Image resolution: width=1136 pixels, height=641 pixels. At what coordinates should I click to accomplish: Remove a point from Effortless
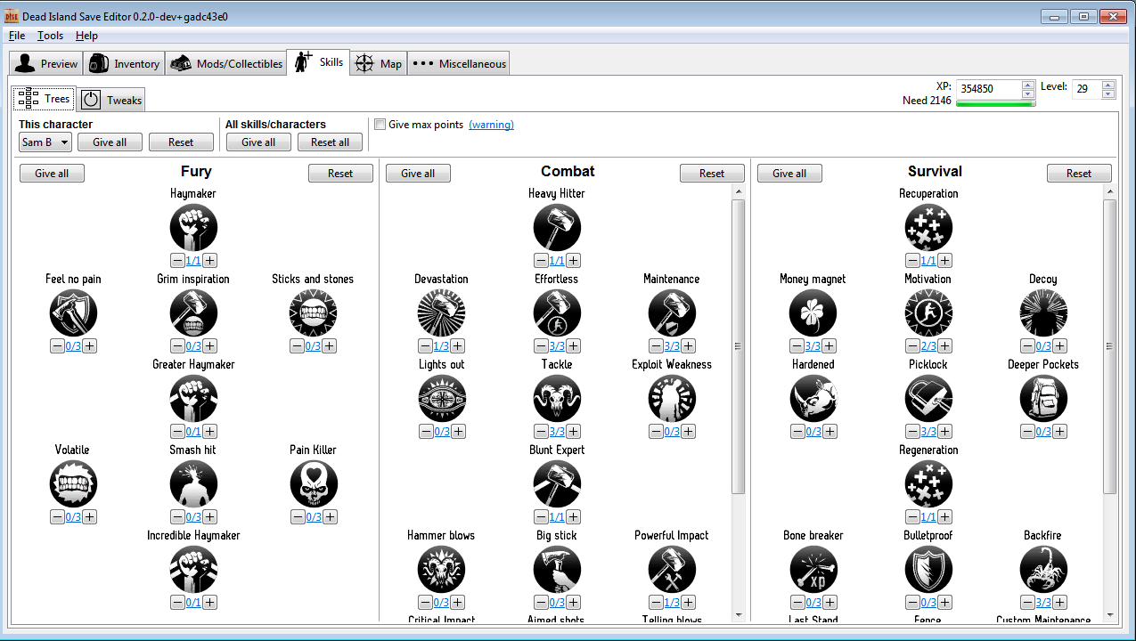[541, 345]
